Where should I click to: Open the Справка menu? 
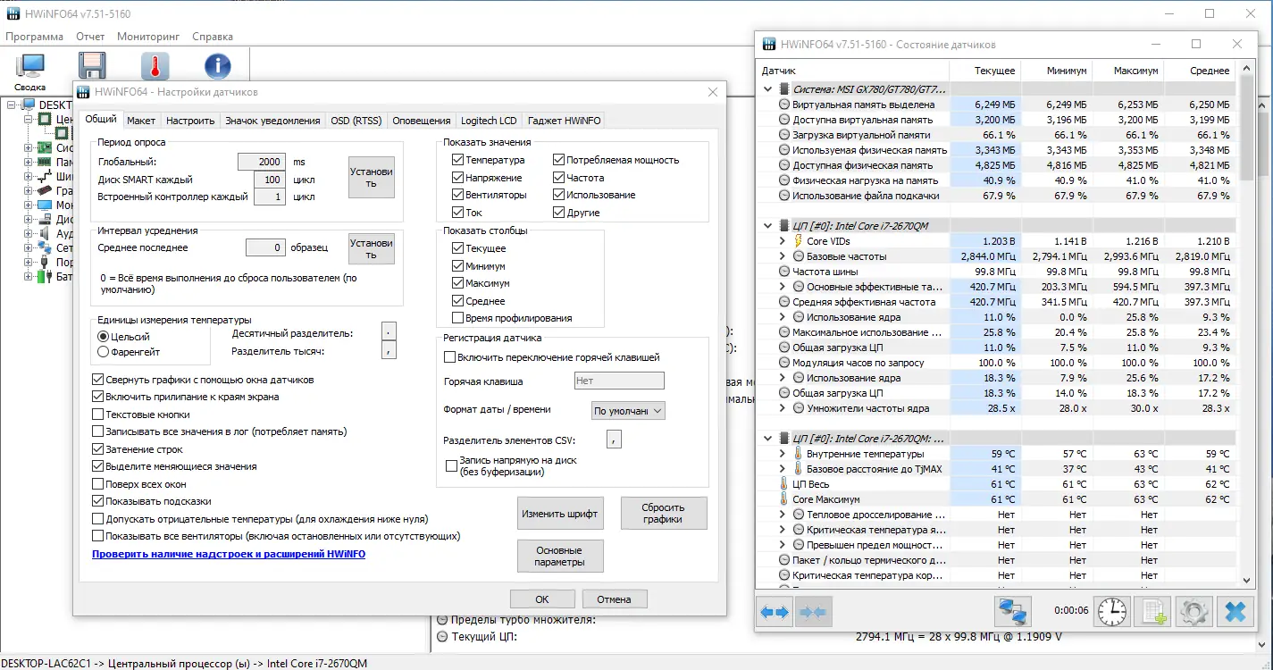click(213, 37)
